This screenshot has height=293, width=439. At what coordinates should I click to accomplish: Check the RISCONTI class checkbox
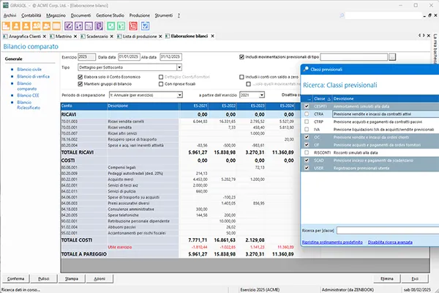tap(307, 152)
